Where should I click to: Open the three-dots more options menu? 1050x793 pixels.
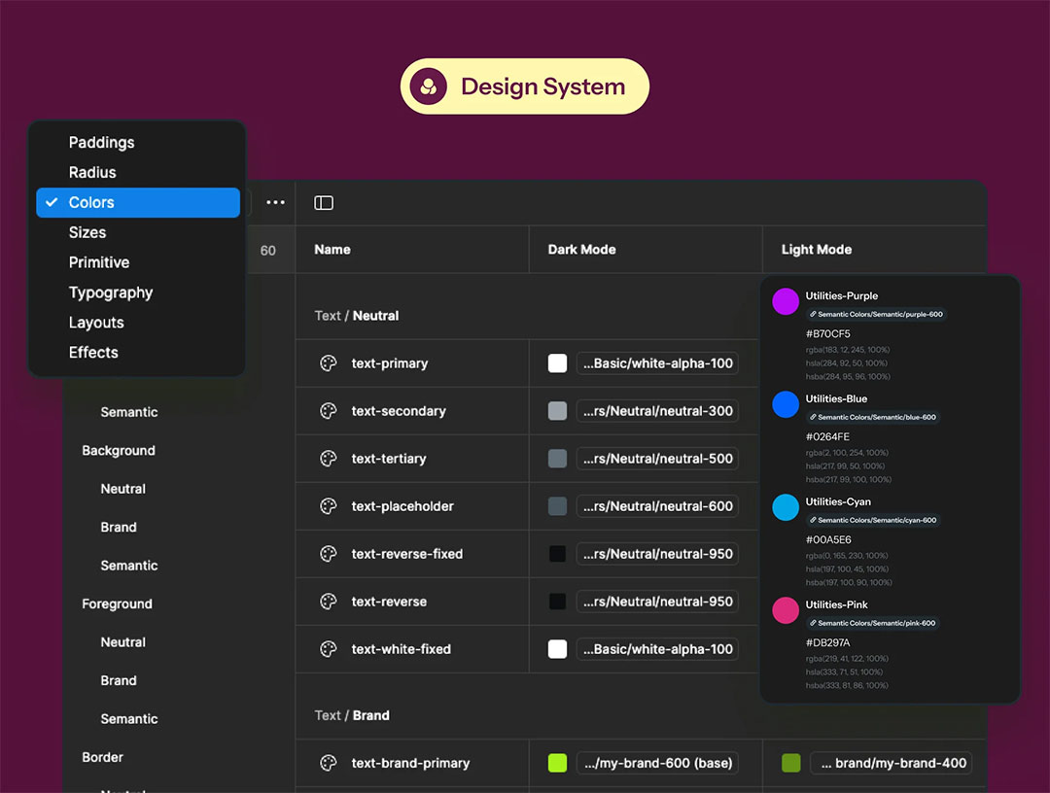click(x=276, y=202)
